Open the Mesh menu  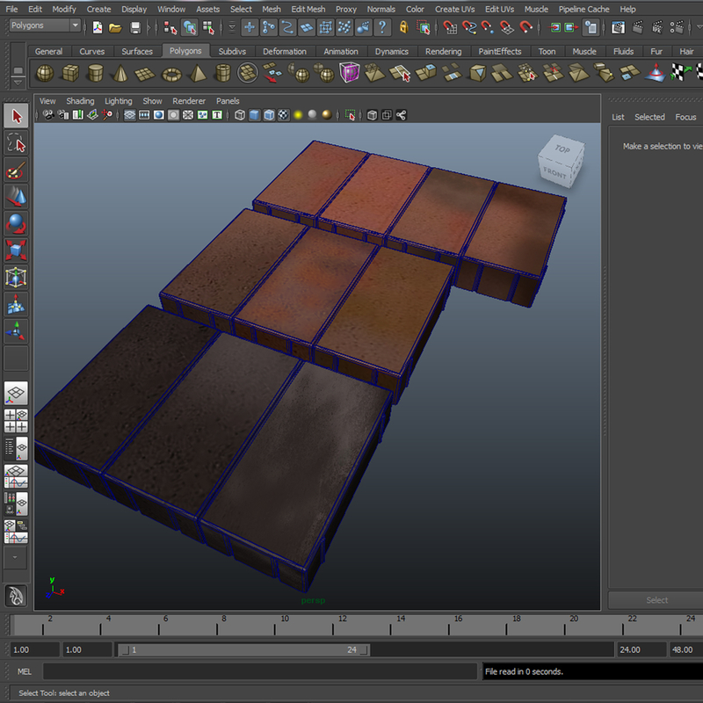coord(271,9)
